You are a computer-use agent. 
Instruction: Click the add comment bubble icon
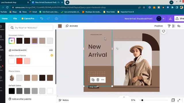coord(164,31)
